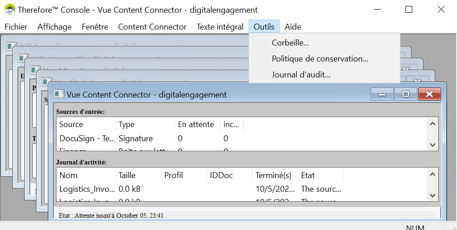Close the open Outils menu
The image size is (457, 230).
[264, 27]
